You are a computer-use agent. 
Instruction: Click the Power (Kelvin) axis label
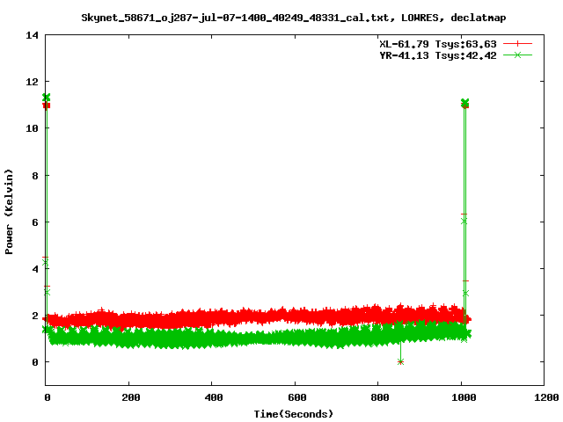(9, 211)
